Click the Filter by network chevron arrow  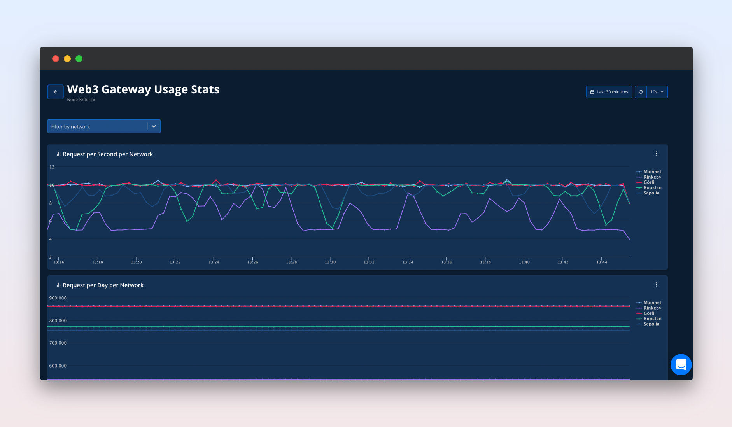(154, 126)
